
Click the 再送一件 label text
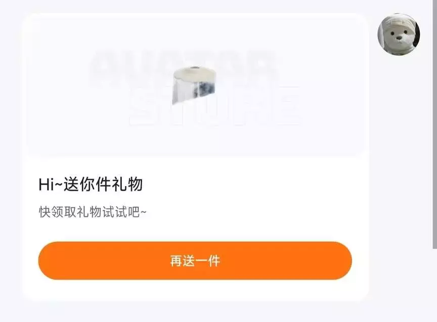[x=195, y=261]
